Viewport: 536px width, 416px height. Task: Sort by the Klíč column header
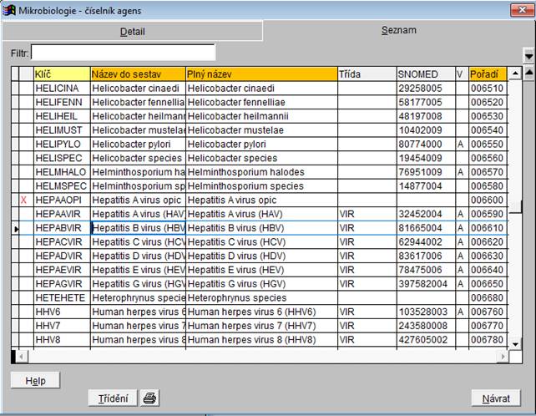(60, 74)
